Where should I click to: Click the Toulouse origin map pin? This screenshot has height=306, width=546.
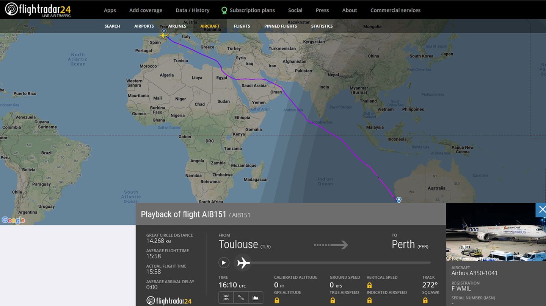point(164,32)
